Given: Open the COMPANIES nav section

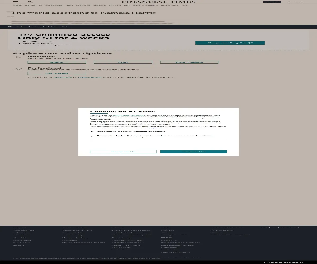Looking at the screenshot, I should tap(54, 5).
